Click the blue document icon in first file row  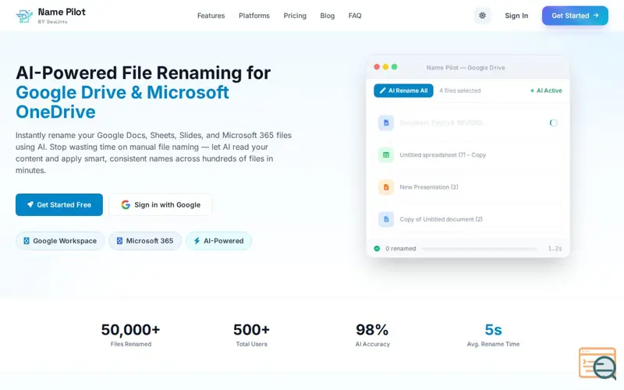(386, 123)
